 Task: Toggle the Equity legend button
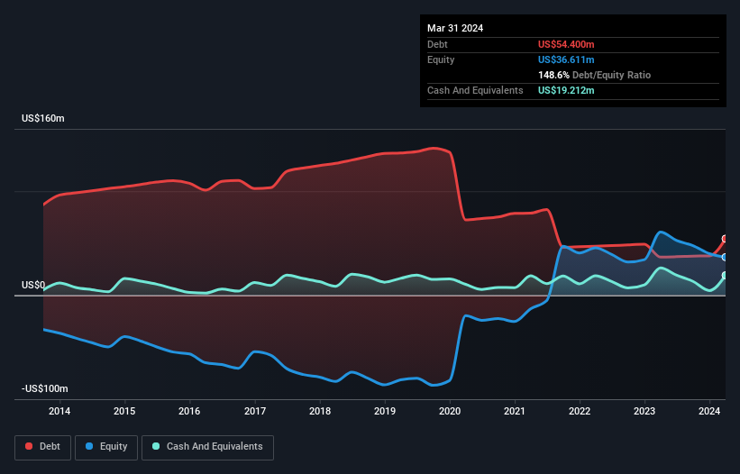coord(106,447)
